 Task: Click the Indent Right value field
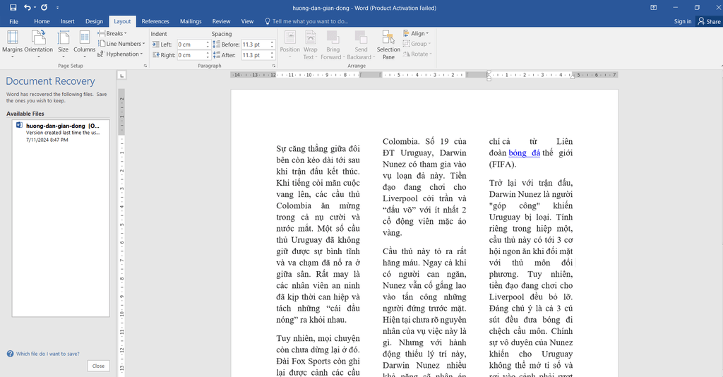click(191, 55)
